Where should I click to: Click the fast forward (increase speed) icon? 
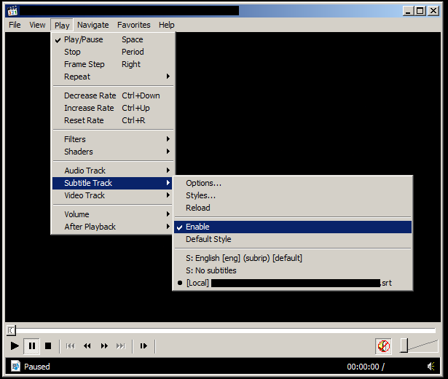pyautogui.click(x=104, y=346)
